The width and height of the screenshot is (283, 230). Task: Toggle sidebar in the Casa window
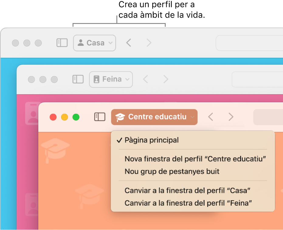62,43
